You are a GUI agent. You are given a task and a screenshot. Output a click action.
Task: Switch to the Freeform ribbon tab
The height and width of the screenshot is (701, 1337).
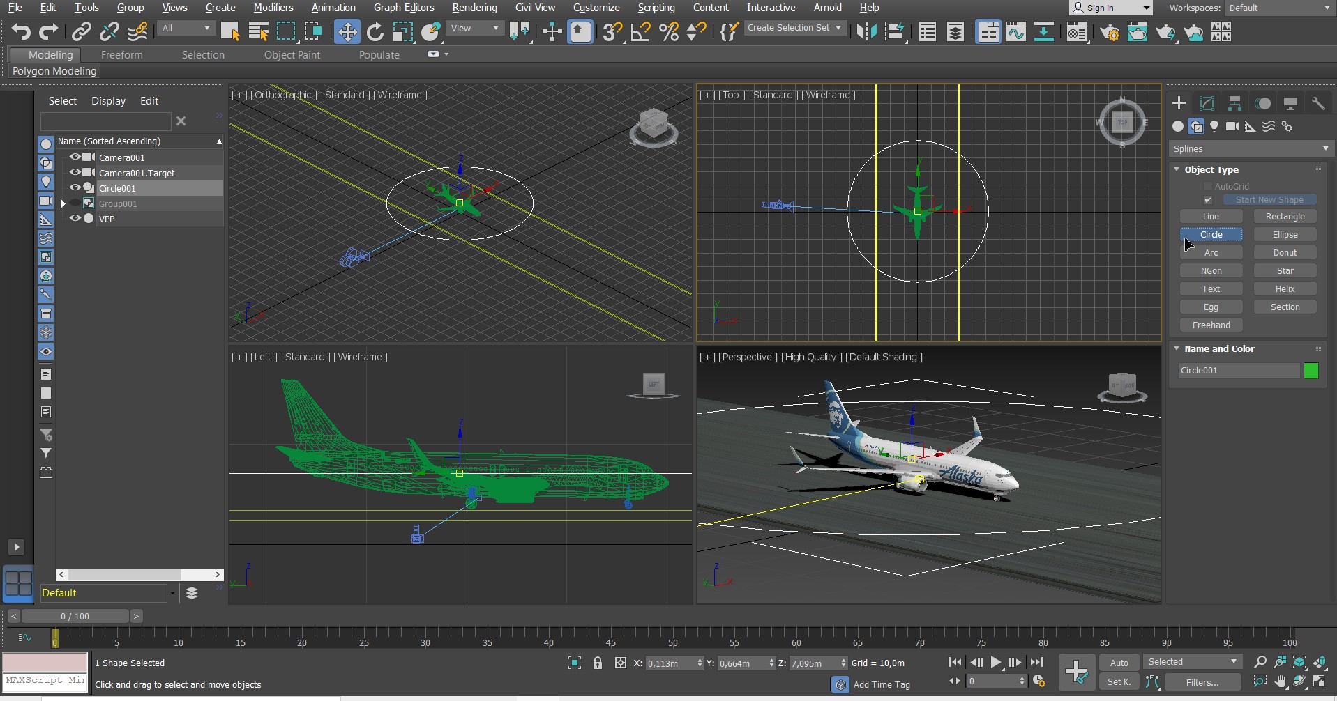pos(121,55)
